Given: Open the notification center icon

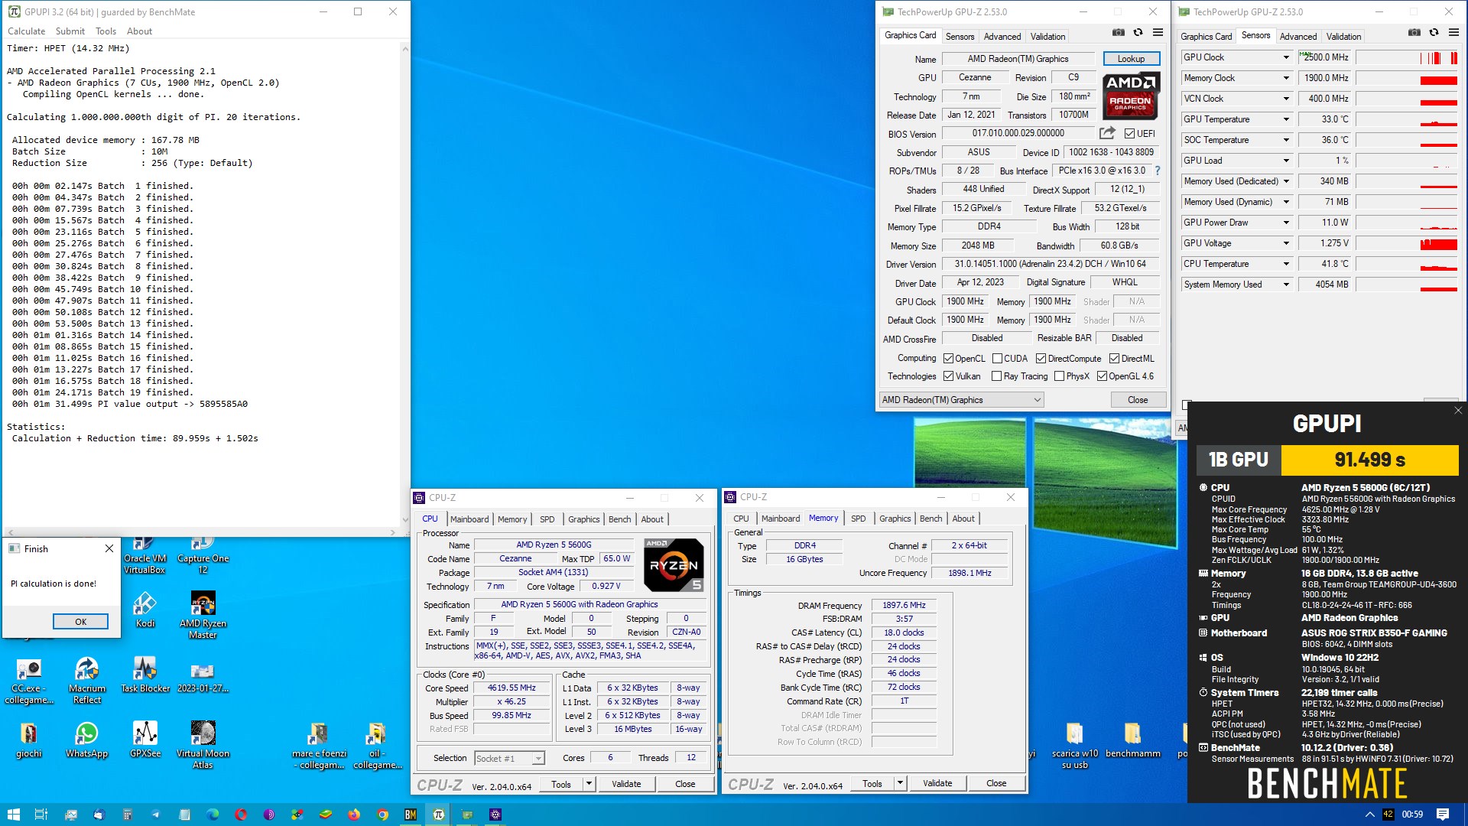Looking at the screenshot, I should [x=1443, y=815].
